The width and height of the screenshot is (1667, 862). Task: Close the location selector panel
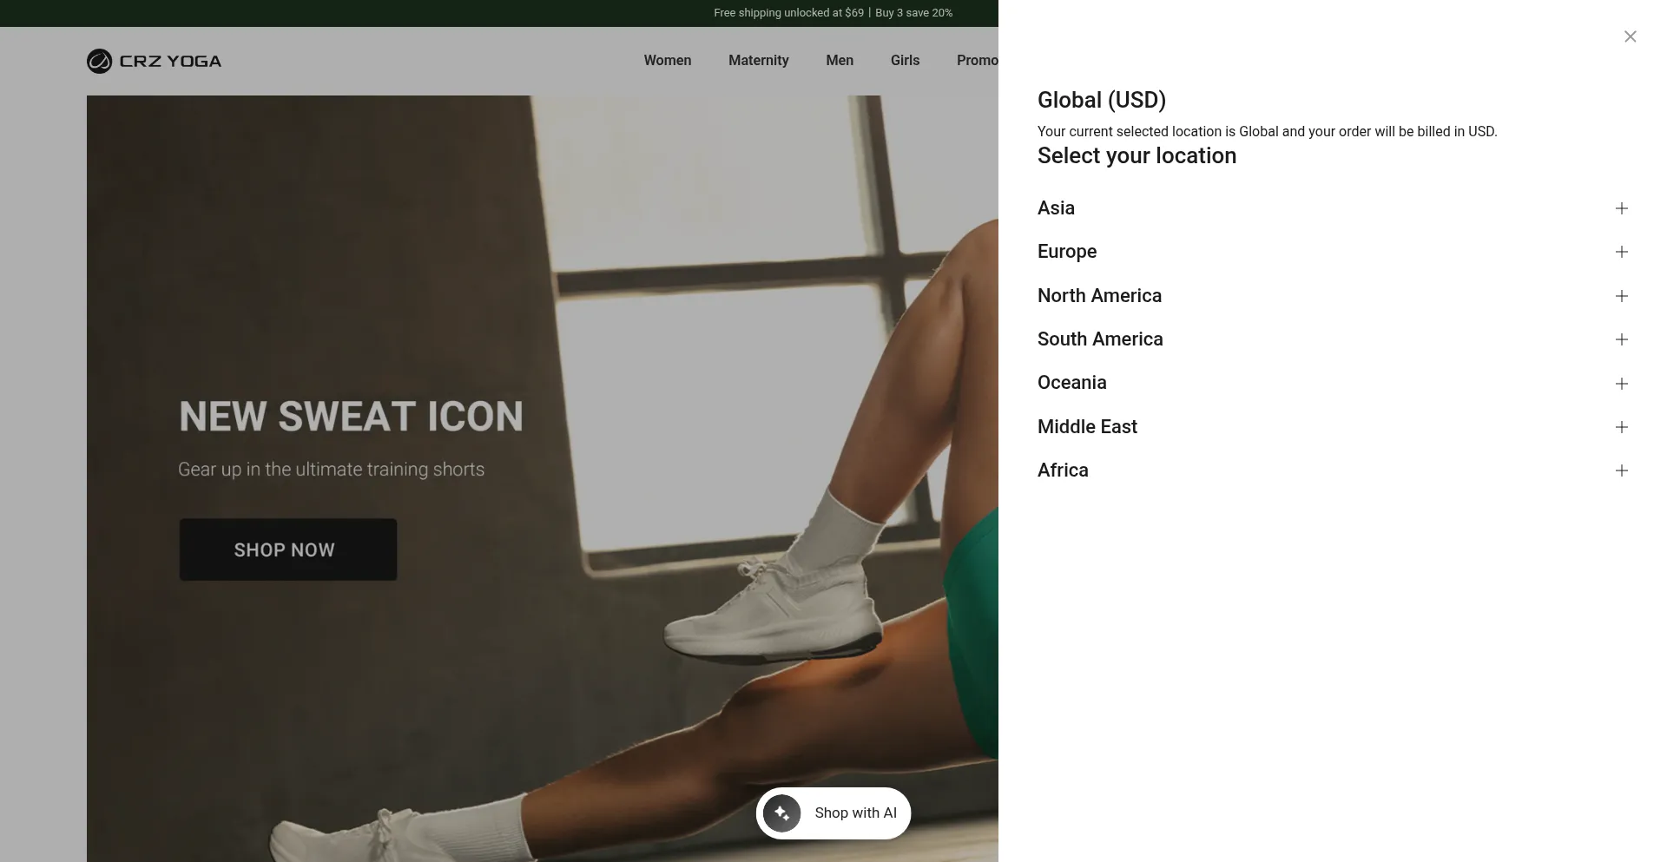1630,36
